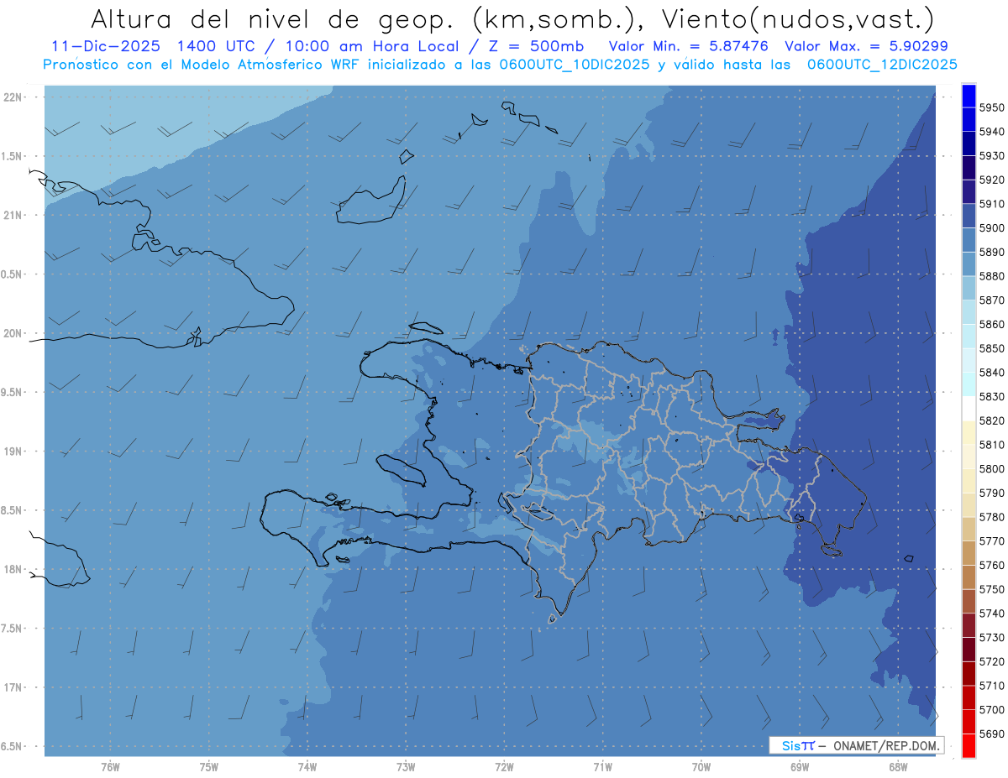This screenshot has width=1008, height=778.
Task: Click the '9.5N' latitude label
Action: (11, 392)
